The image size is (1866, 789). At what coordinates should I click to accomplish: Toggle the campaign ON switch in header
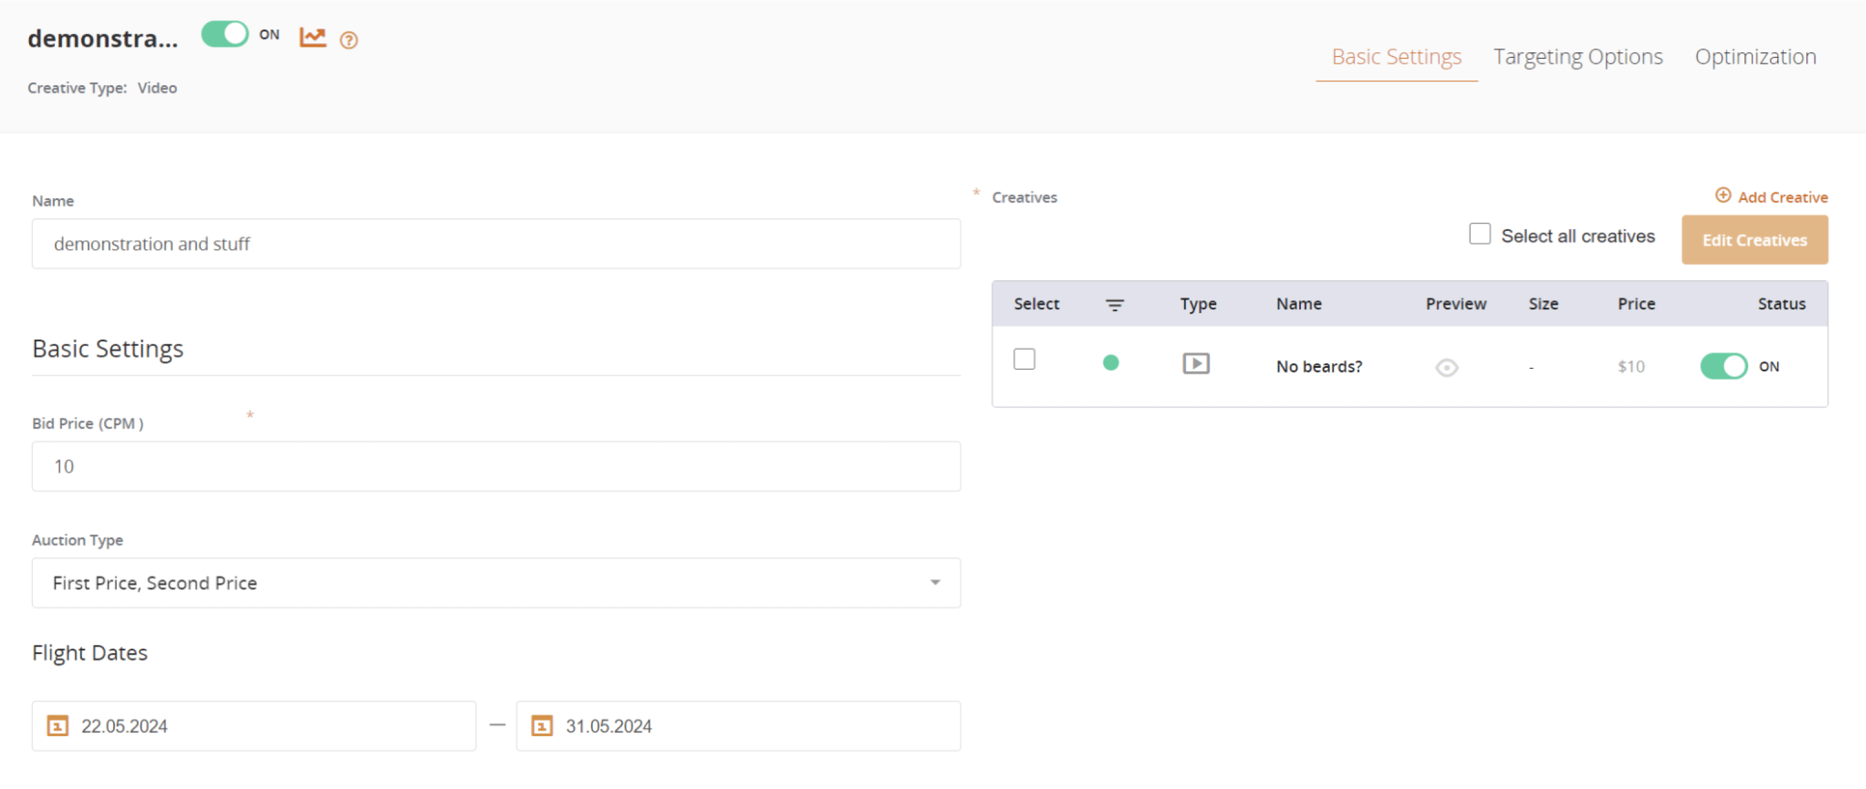(x=224, y=34)
